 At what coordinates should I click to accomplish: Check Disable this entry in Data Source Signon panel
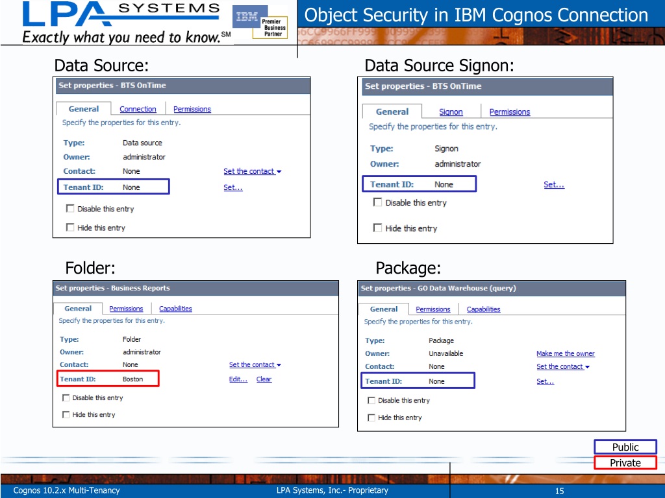pyautogui.click(x=377, y=202)
